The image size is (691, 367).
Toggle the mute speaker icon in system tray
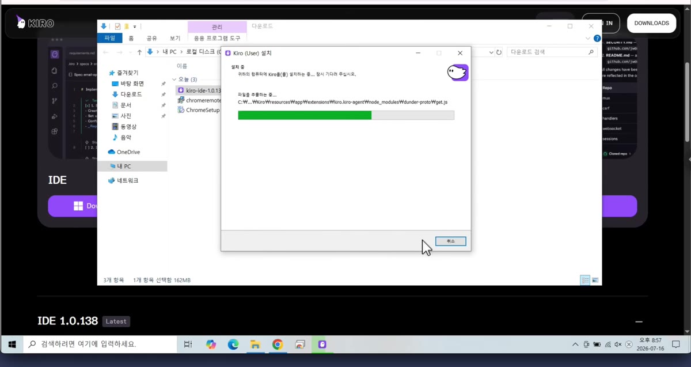pyautogui.click(x=618, y=345)
